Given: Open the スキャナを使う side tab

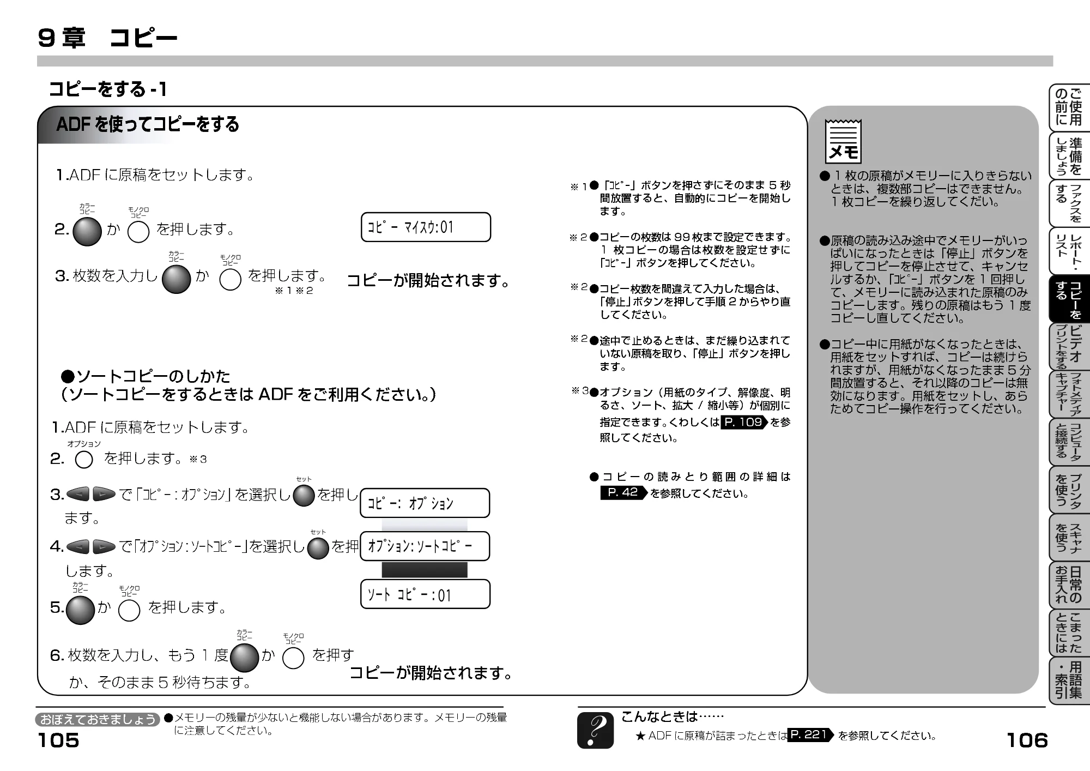Looking at the screenshot, I should 1069,538.
